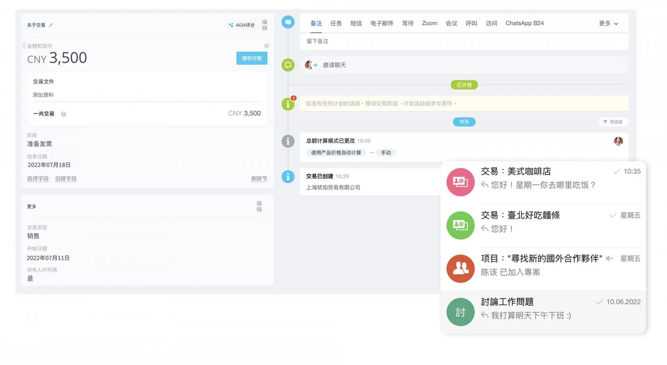Screen dimensions: 667x365
Task: Click the CNY 3,500 amount value
Action: [57, 58]
